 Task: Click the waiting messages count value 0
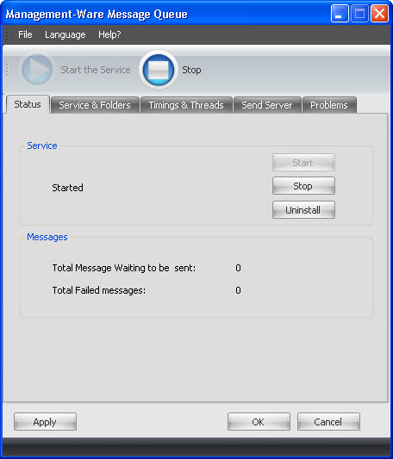238,268
